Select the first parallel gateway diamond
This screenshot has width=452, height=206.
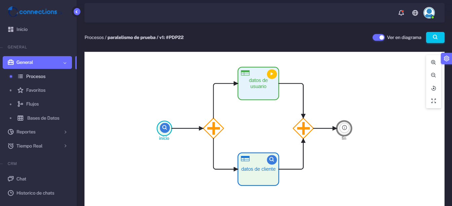[x=214, y=128]
